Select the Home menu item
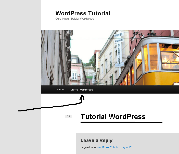 (x=60, y=89)
